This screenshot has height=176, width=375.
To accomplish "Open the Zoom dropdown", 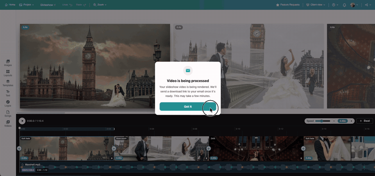I will (x=100, y=5).
